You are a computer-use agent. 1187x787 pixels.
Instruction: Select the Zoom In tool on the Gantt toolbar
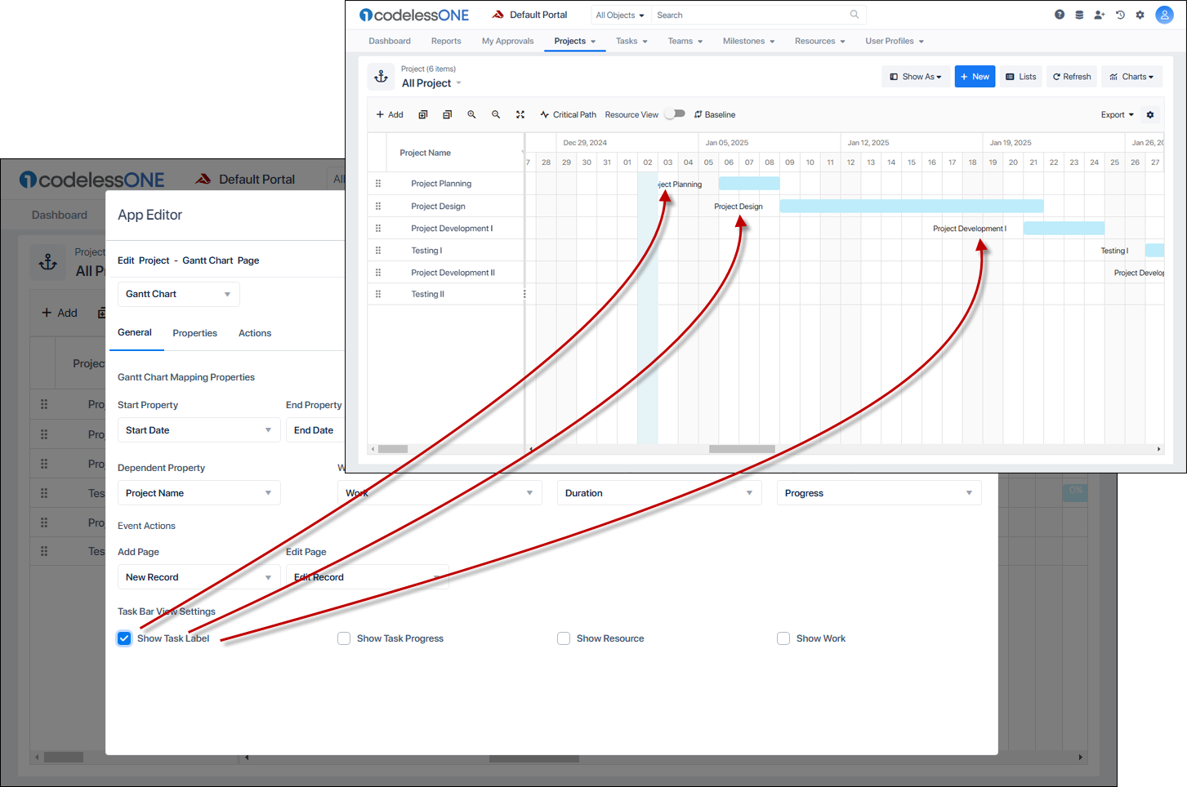tap(471, 114)
